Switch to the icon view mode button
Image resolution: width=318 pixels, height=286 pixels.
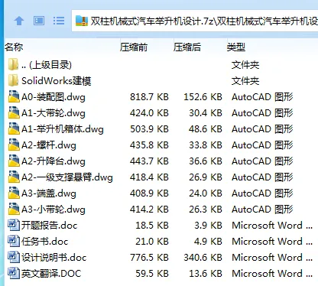tap(39, 21)
